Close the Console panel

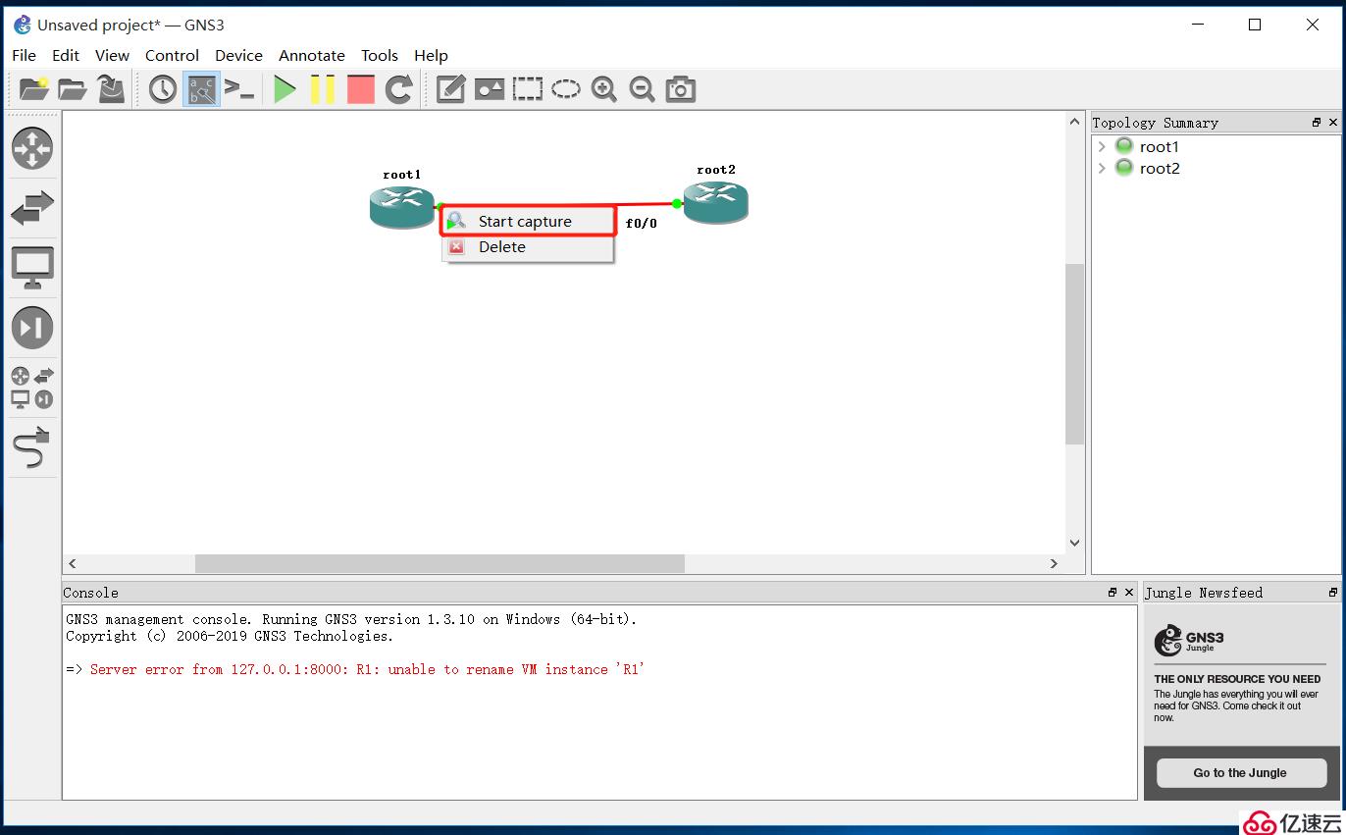1129,593
